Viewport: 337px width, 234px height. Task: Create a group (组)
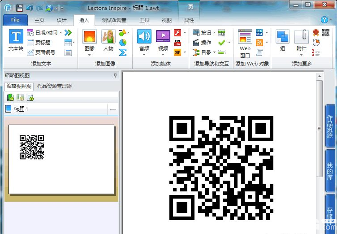click(x=283, y=40)
